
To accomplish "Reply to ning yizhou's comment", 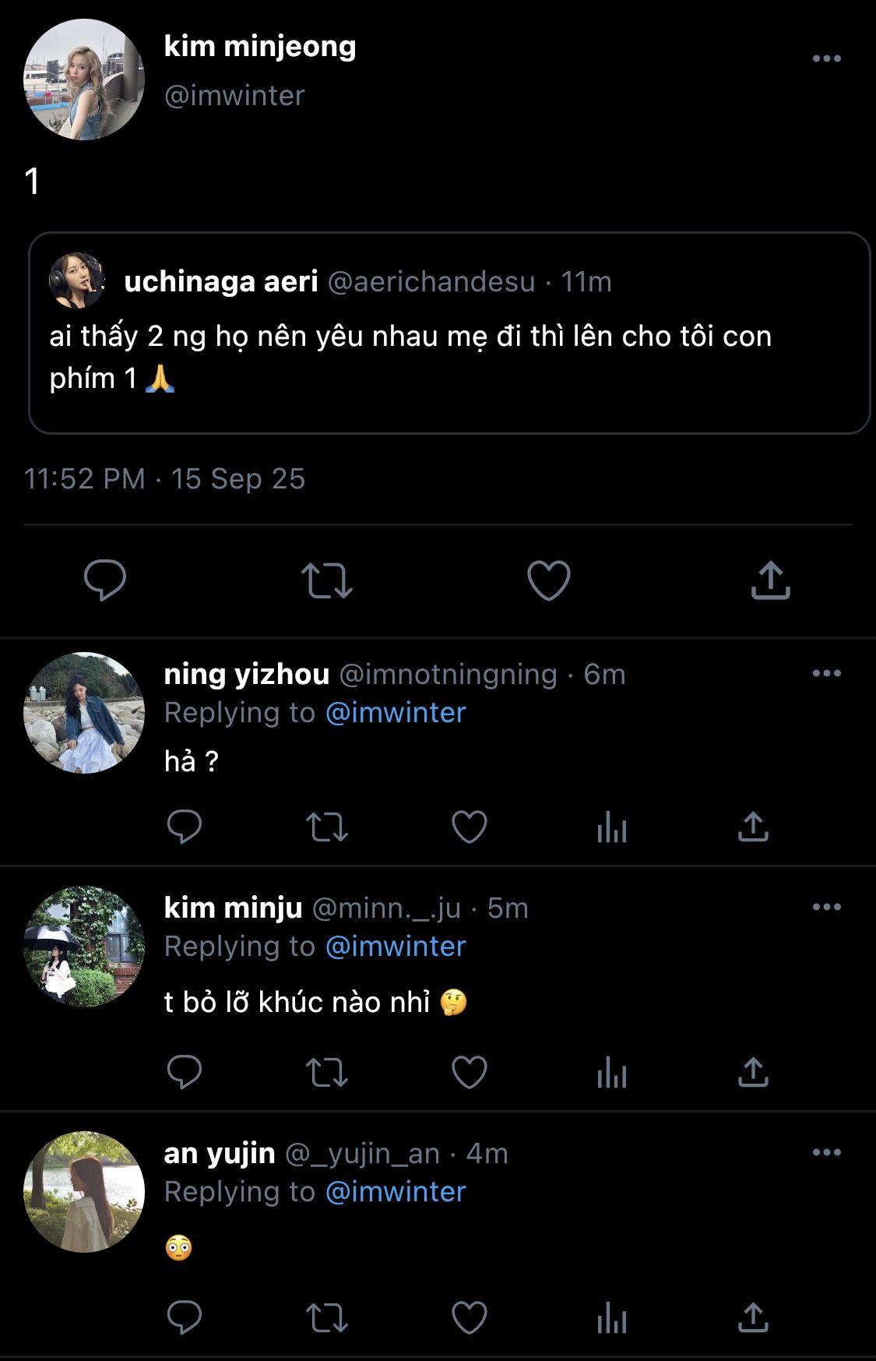I will (x=185, y=827).
